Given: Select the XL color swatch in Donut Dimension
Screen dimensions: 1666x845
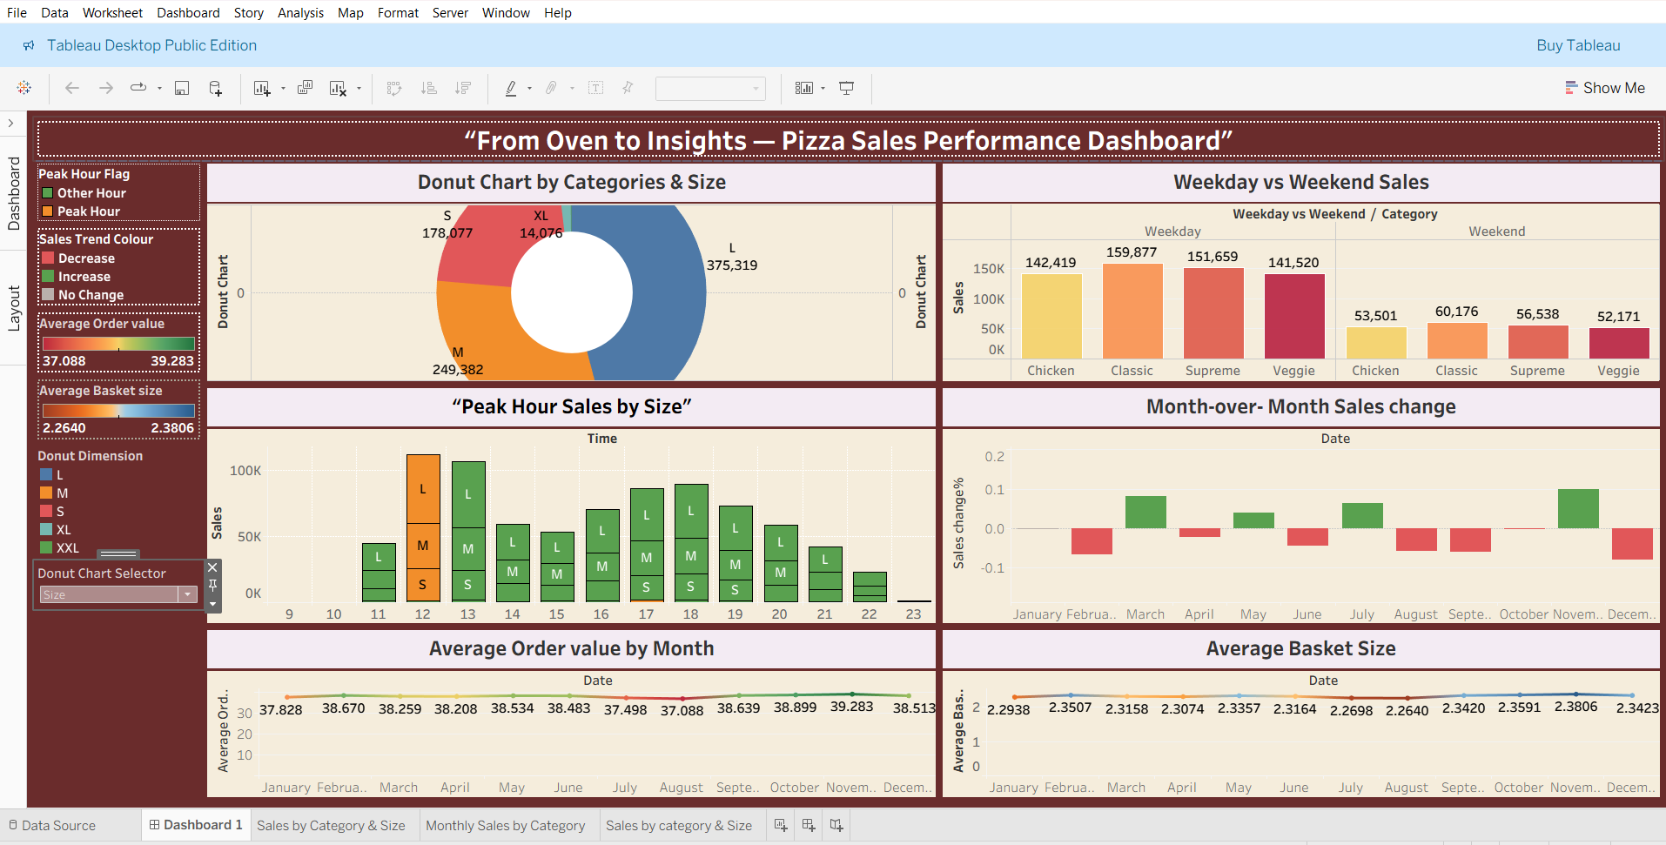Looking at the screenshot, I should (46, 529).
